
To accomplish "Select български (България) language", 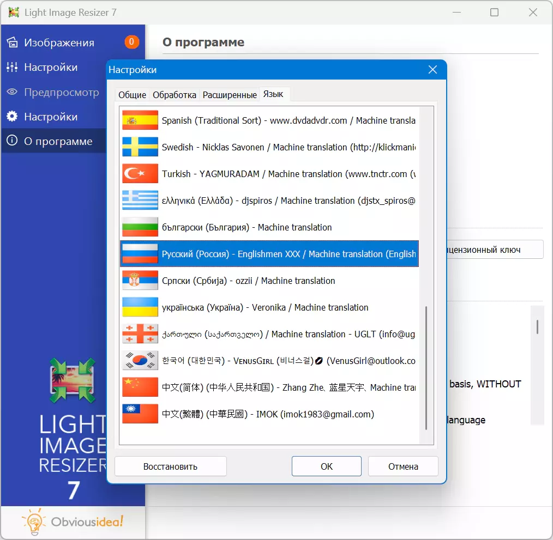I will [269, 227].
